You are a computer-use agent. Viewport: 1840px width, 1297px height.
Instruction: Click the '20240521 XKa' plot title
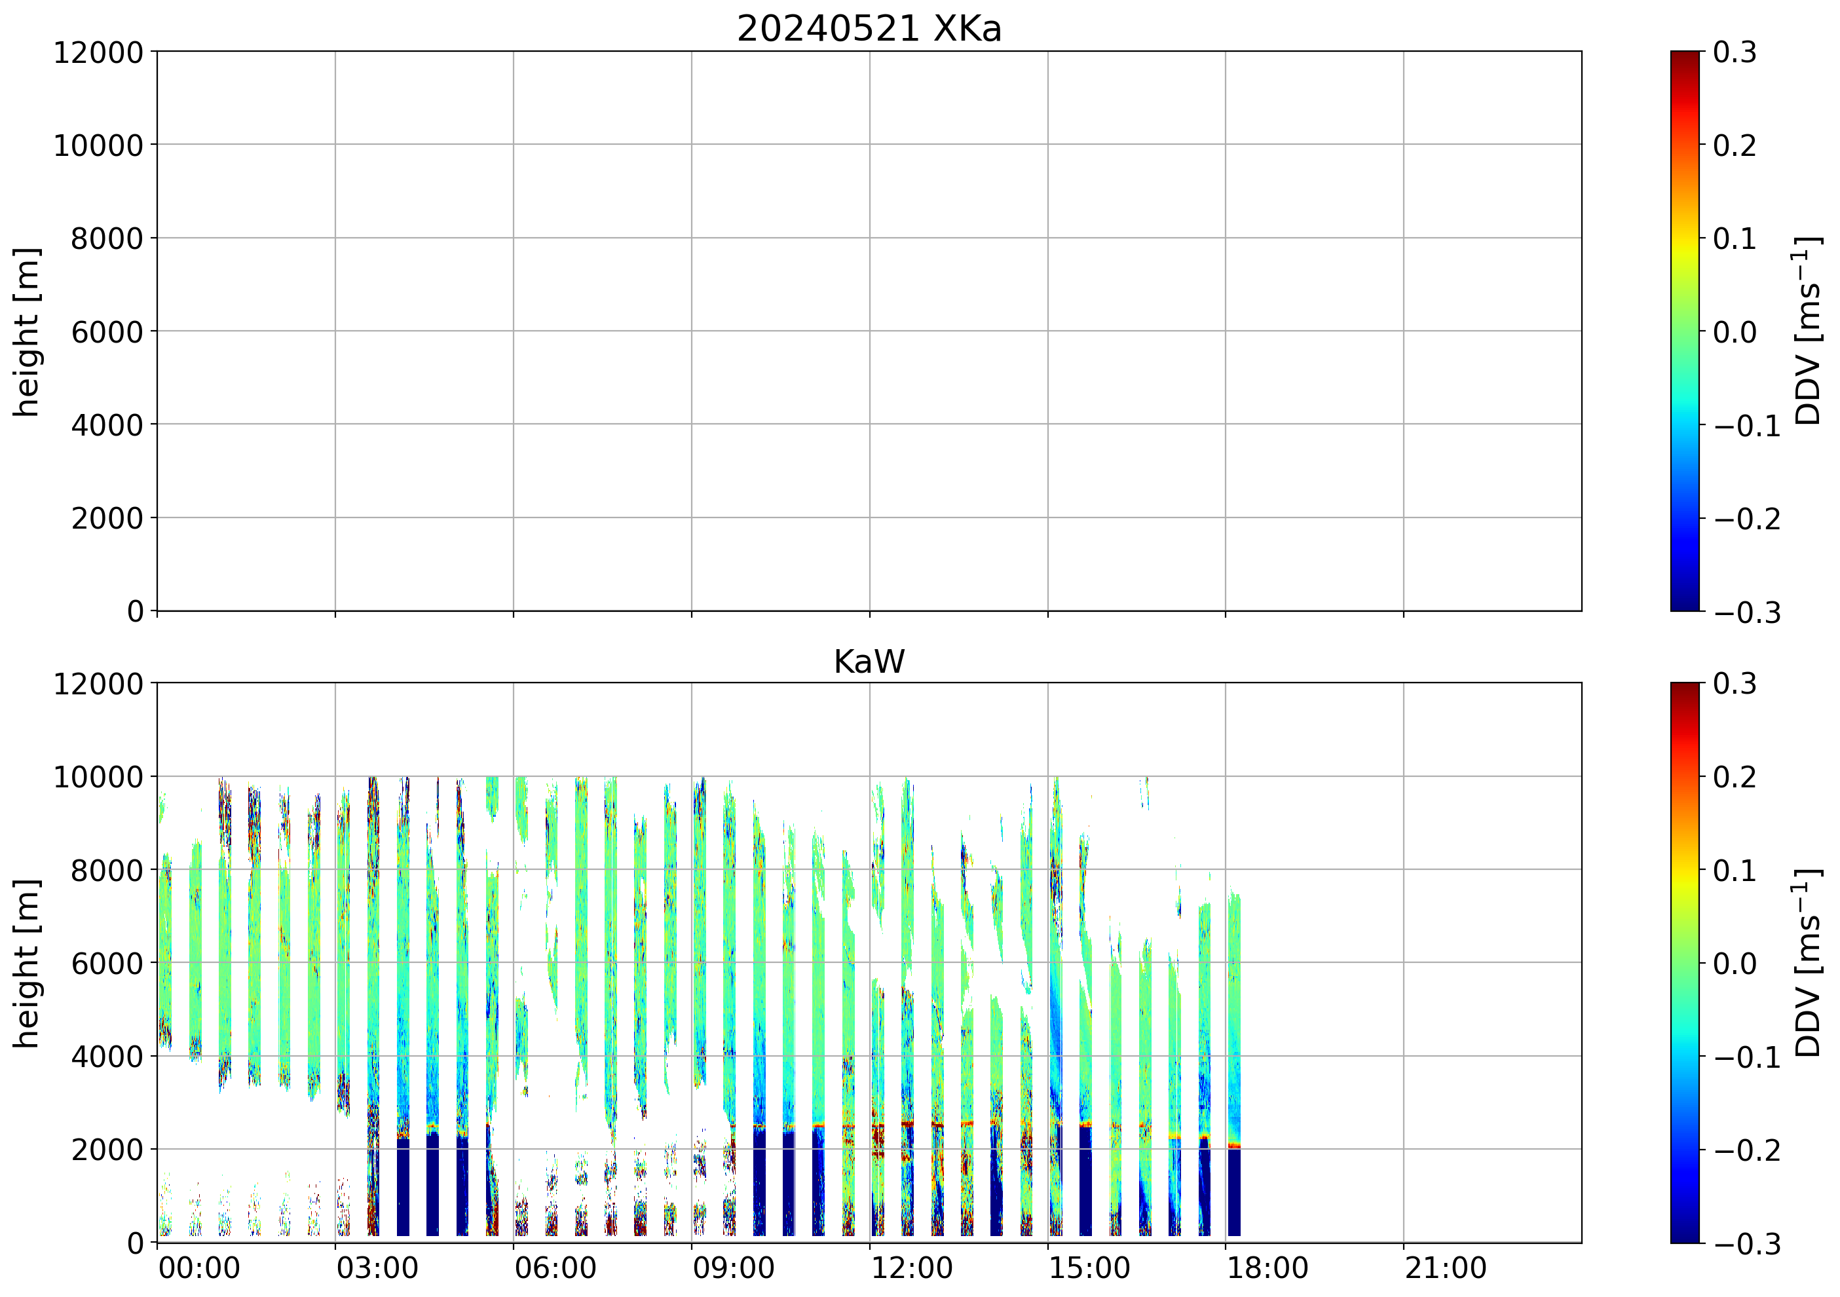(x=869, y=29)
